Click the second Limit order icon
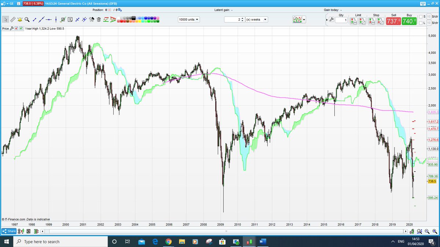This screenshot has height=247, width=440. pos(362,21)
